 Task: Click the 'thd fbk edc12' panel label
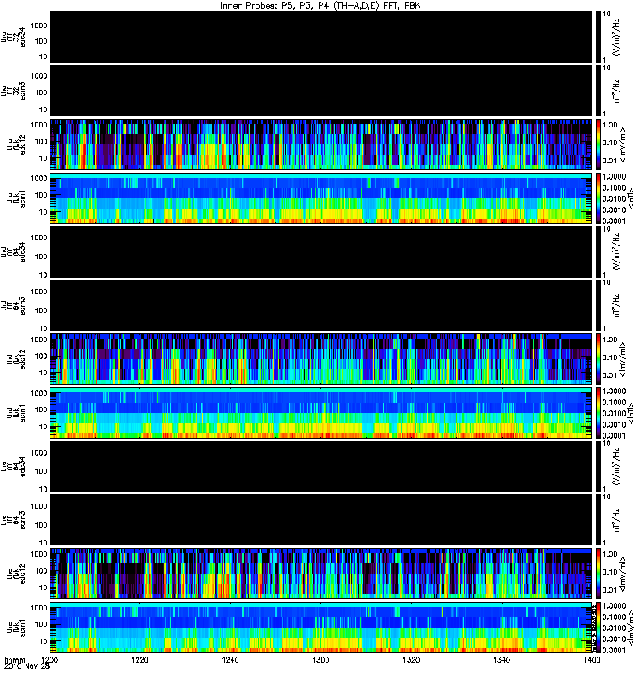coord(16,359)
